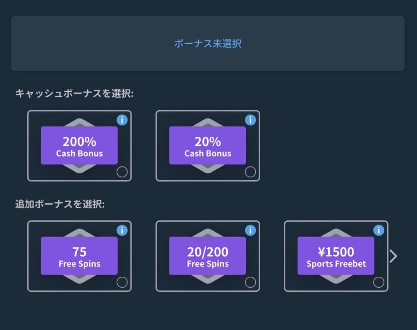Show info icon on 75 Free Spins
Viewport: 417px width, 330px height.
point(122,230)
